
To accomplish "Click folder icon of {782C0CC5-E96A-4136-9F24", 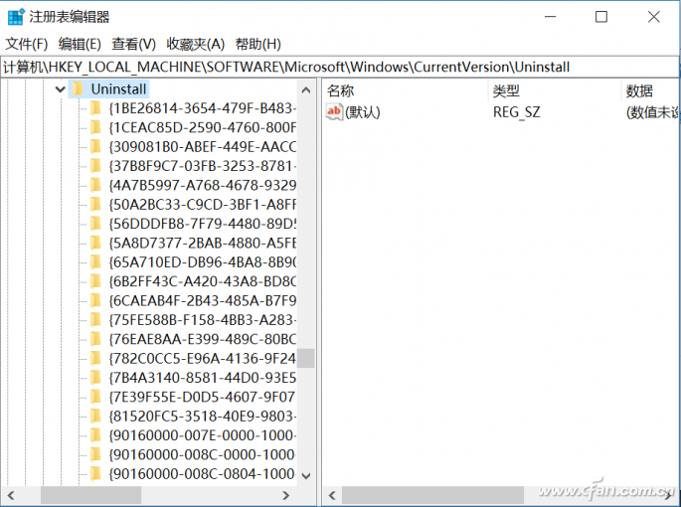I will pos(96,358).
